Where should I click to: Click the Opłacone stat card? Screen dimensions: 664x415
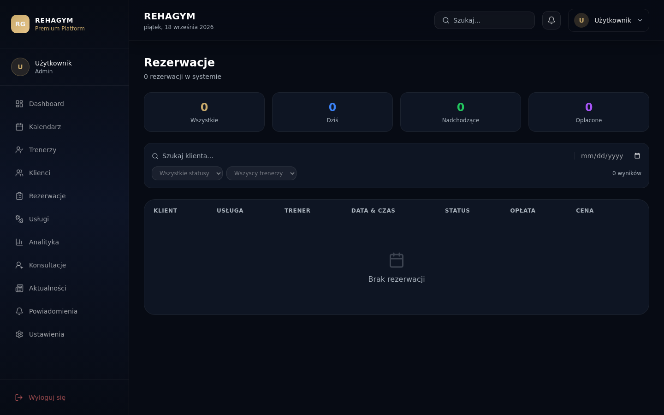pos(589,112)
